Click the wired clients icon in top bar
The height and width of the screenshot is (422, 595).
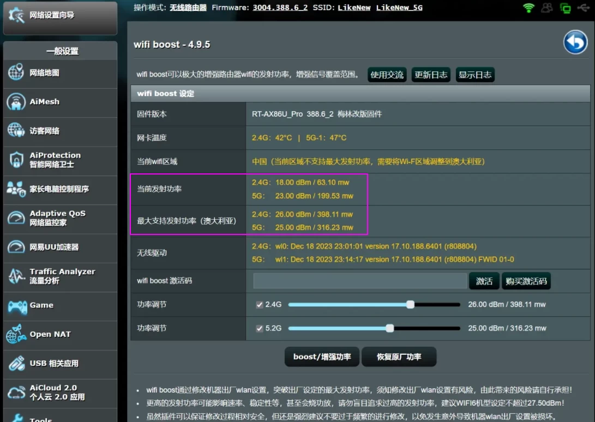[565, 8]
